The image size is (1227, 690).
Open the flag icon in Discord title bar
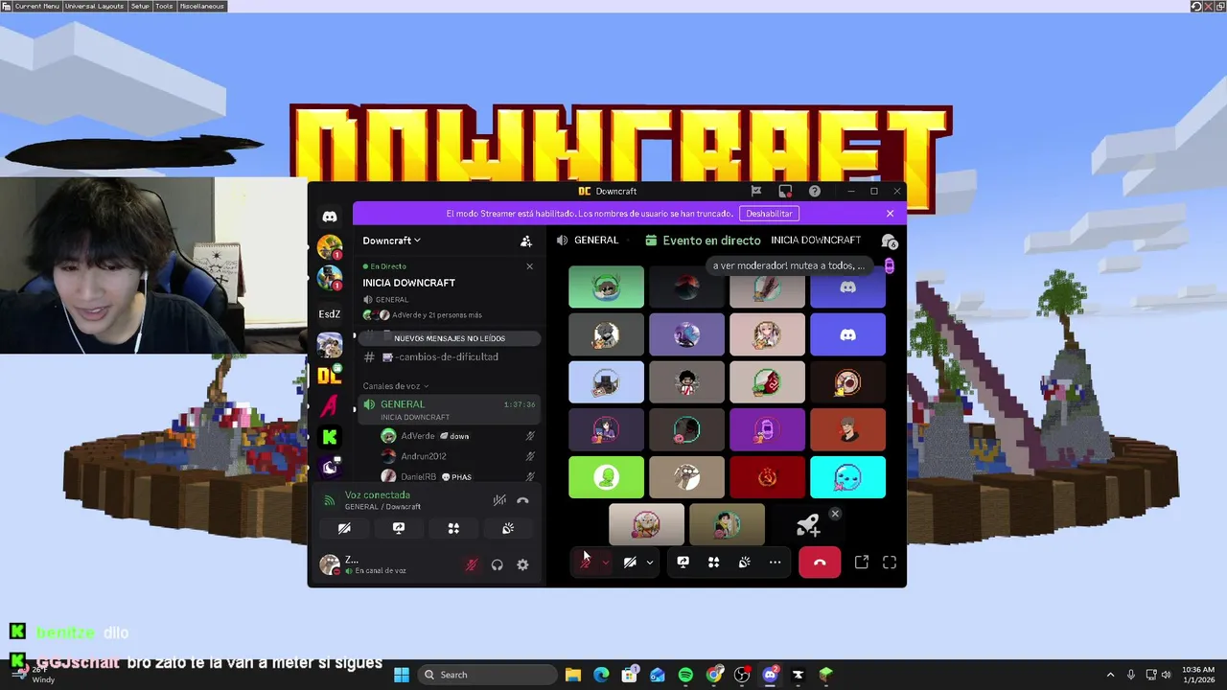pos(756,192)
